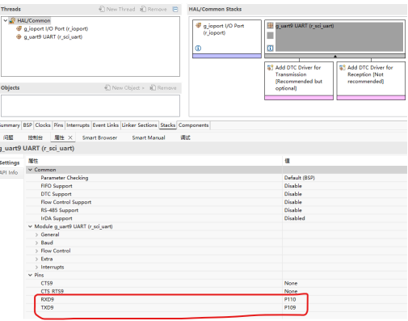The height and width of the screenshot is (321, 408).
Task: Click the CTS9 value None
Action: 291,283
